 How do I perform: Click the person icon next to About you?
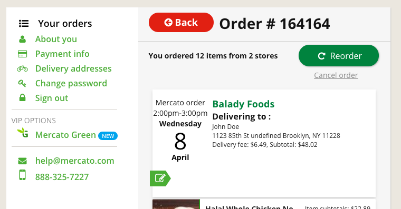click(23, 39)
